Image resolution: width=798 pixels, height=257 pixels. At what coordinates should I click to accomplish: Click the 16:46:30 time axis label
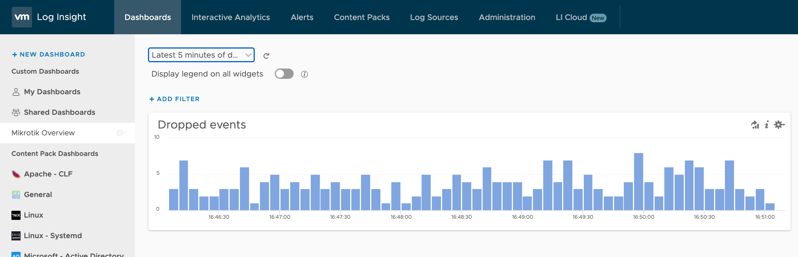click(219, 217)
